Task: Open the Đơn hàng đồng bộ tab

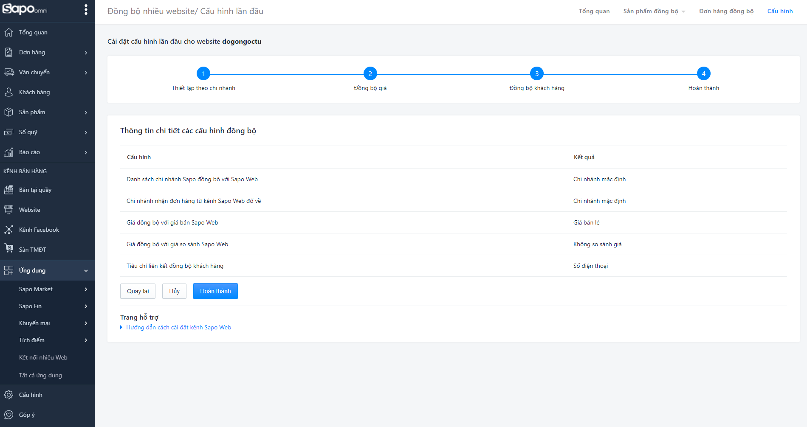Action: [726, 11]
